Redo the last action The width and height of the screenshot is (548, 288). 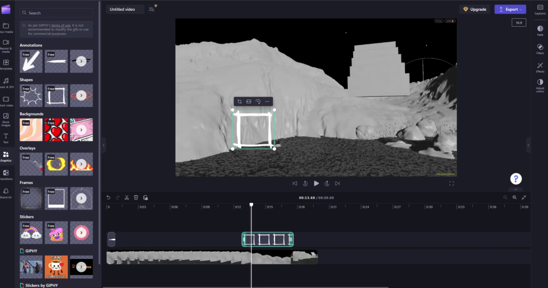(117, 198)
